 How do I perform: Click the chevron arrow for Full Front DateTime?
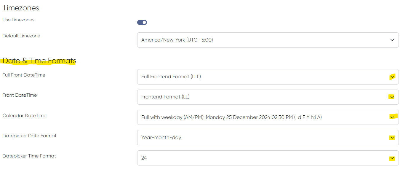pyautogui.click(x=392, y=77)
